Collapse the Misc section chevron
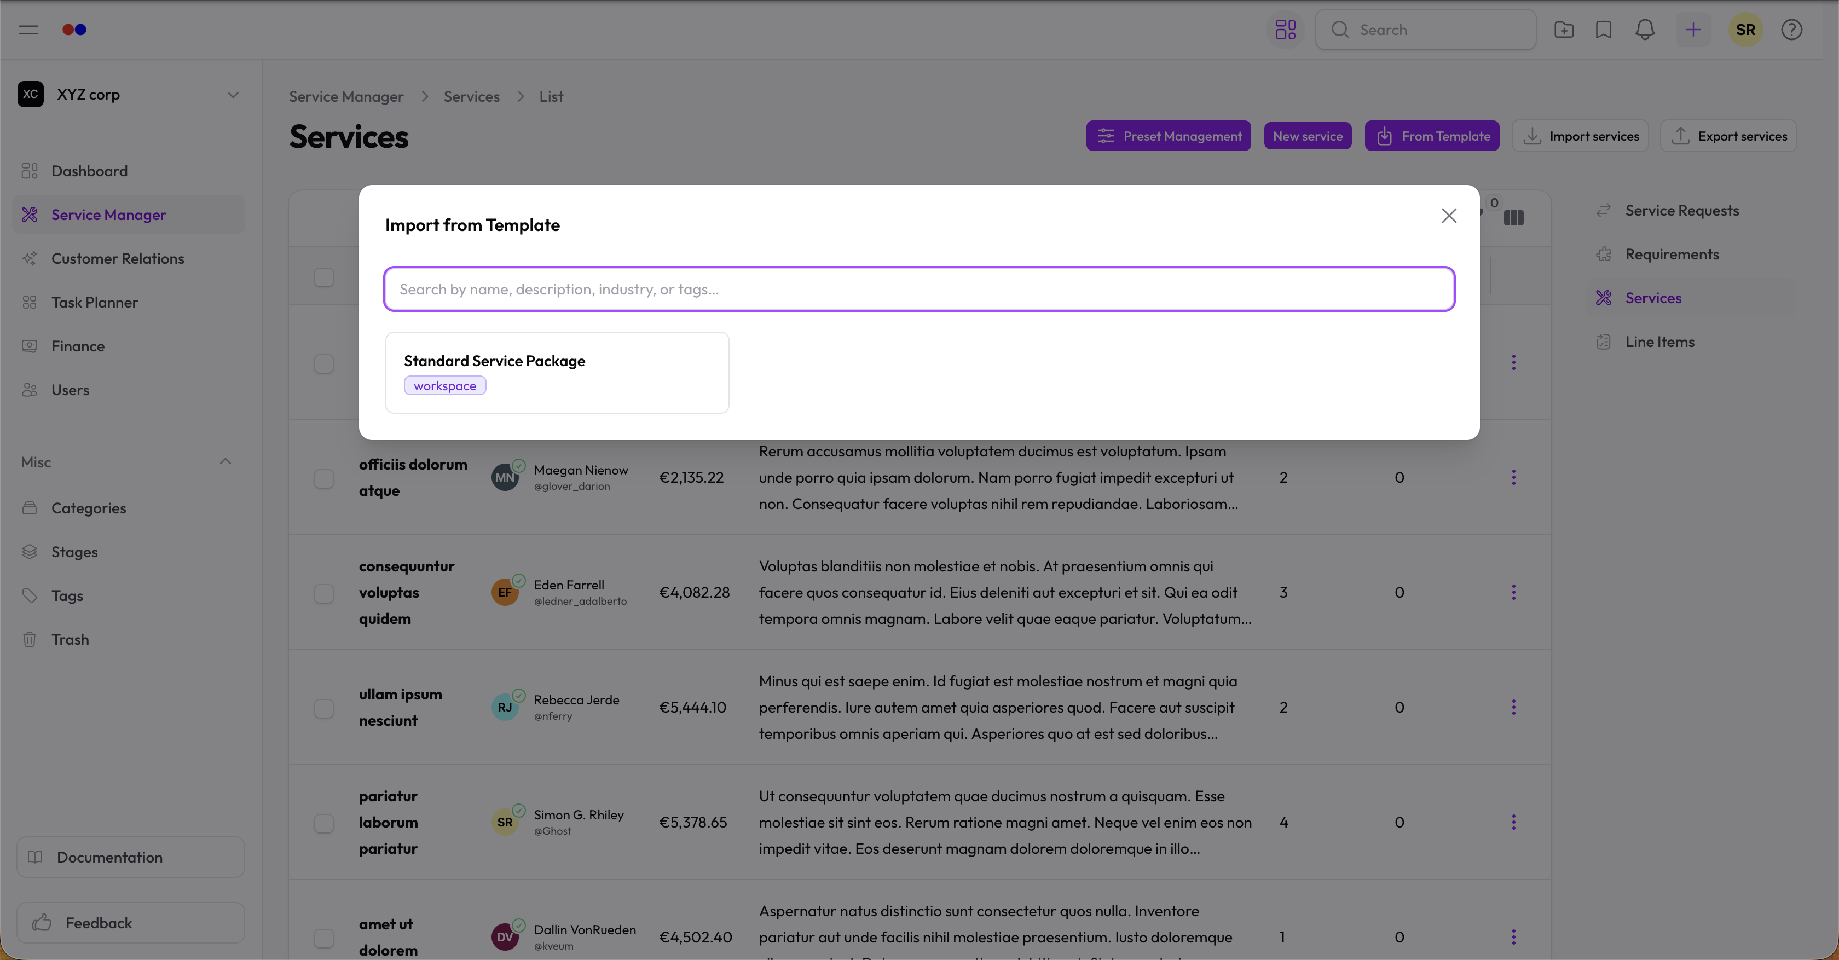The width and height of the screenshot is (1839, 960). click(x=225, y=462)
